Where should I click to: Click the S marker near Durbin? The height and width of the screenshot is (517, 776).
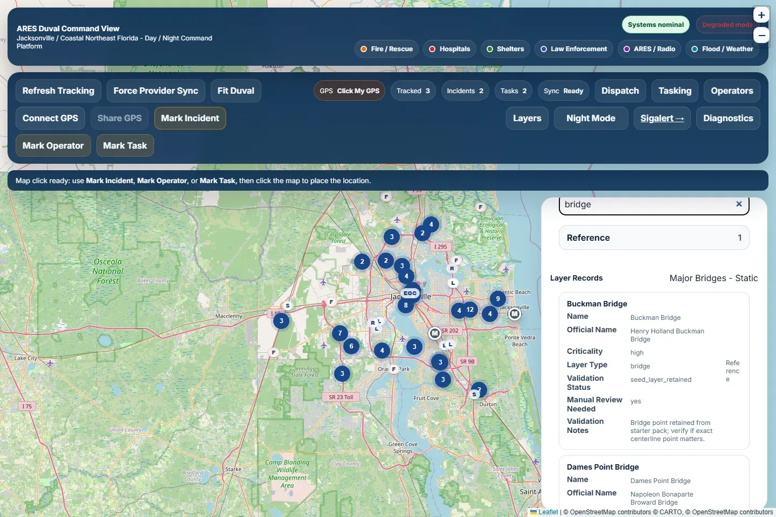[474, 395]
